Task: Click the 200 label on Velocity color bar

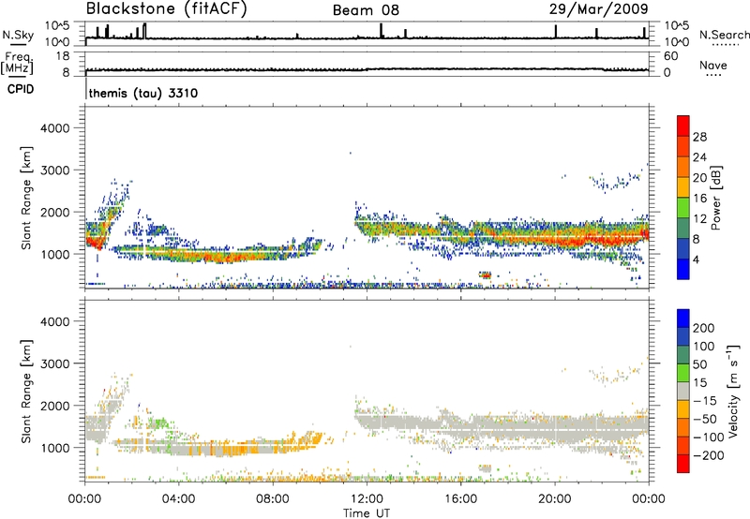Action: (x=704, y=328)
